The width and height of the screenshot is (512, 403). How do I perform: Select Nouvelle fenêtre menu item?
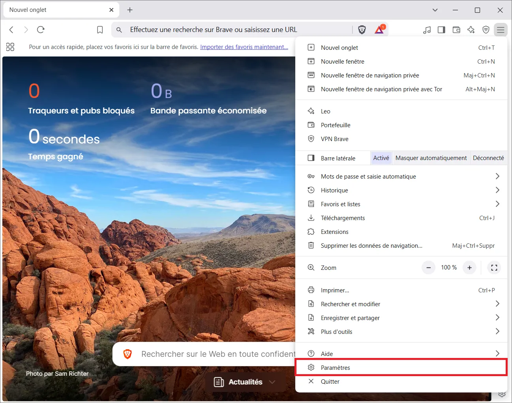(401, 61)
